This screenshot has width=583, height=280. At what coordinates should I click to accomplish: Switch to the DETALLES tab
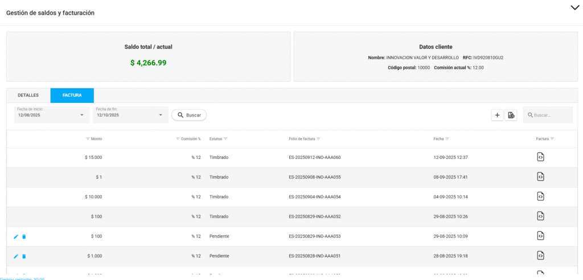[x=28, y=95]
